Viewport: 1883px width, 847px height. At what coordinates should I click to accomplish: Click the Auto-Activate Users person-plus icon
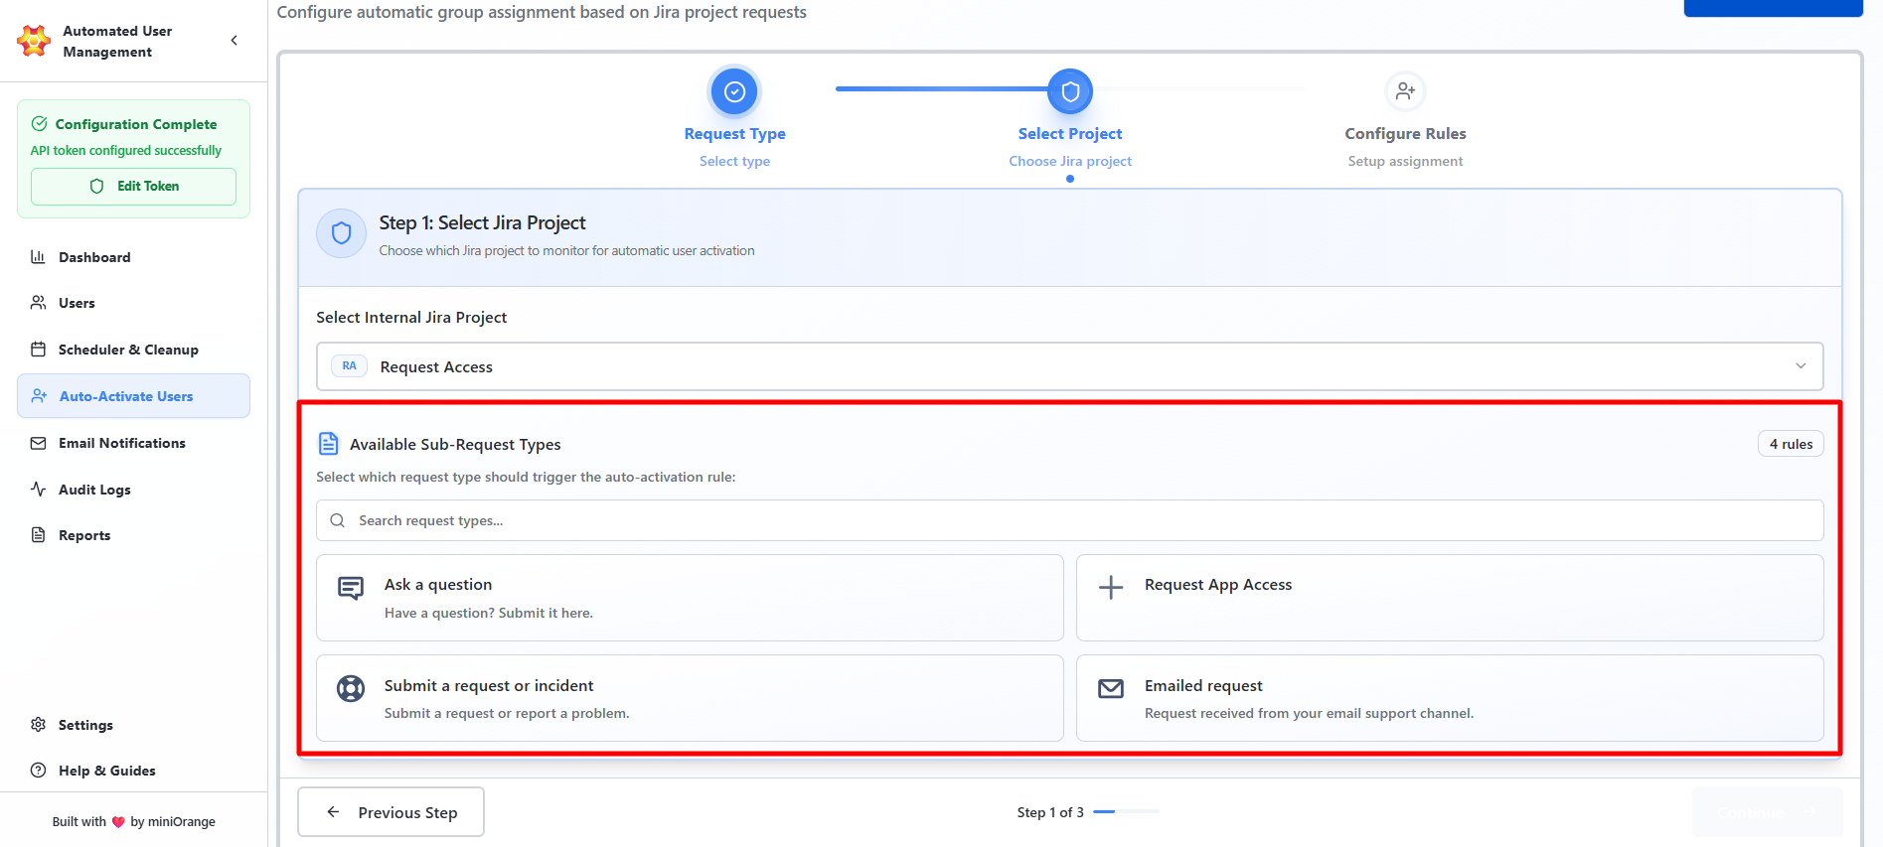point(40,396)
